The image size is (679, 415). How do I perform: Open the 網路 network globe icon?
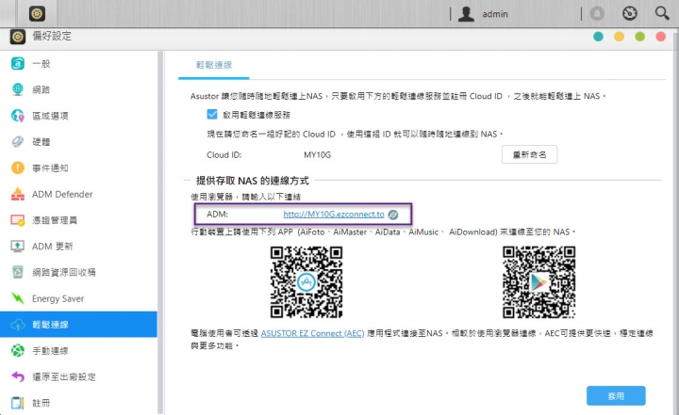(x=18, y=89)
